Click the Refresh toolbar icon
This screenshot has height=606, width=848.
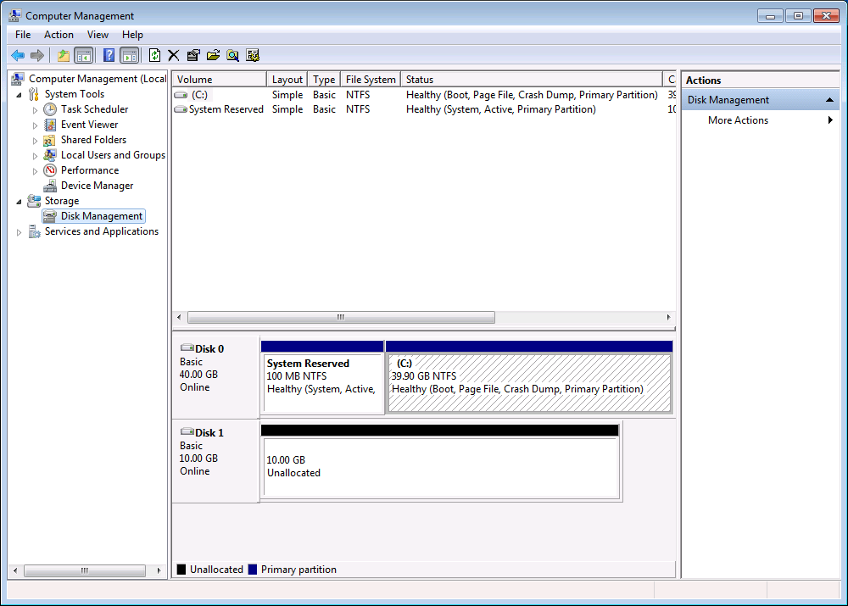point(154,55)
